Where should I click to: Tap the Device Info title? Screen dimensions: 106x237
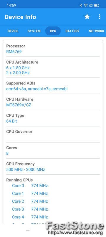20,17
